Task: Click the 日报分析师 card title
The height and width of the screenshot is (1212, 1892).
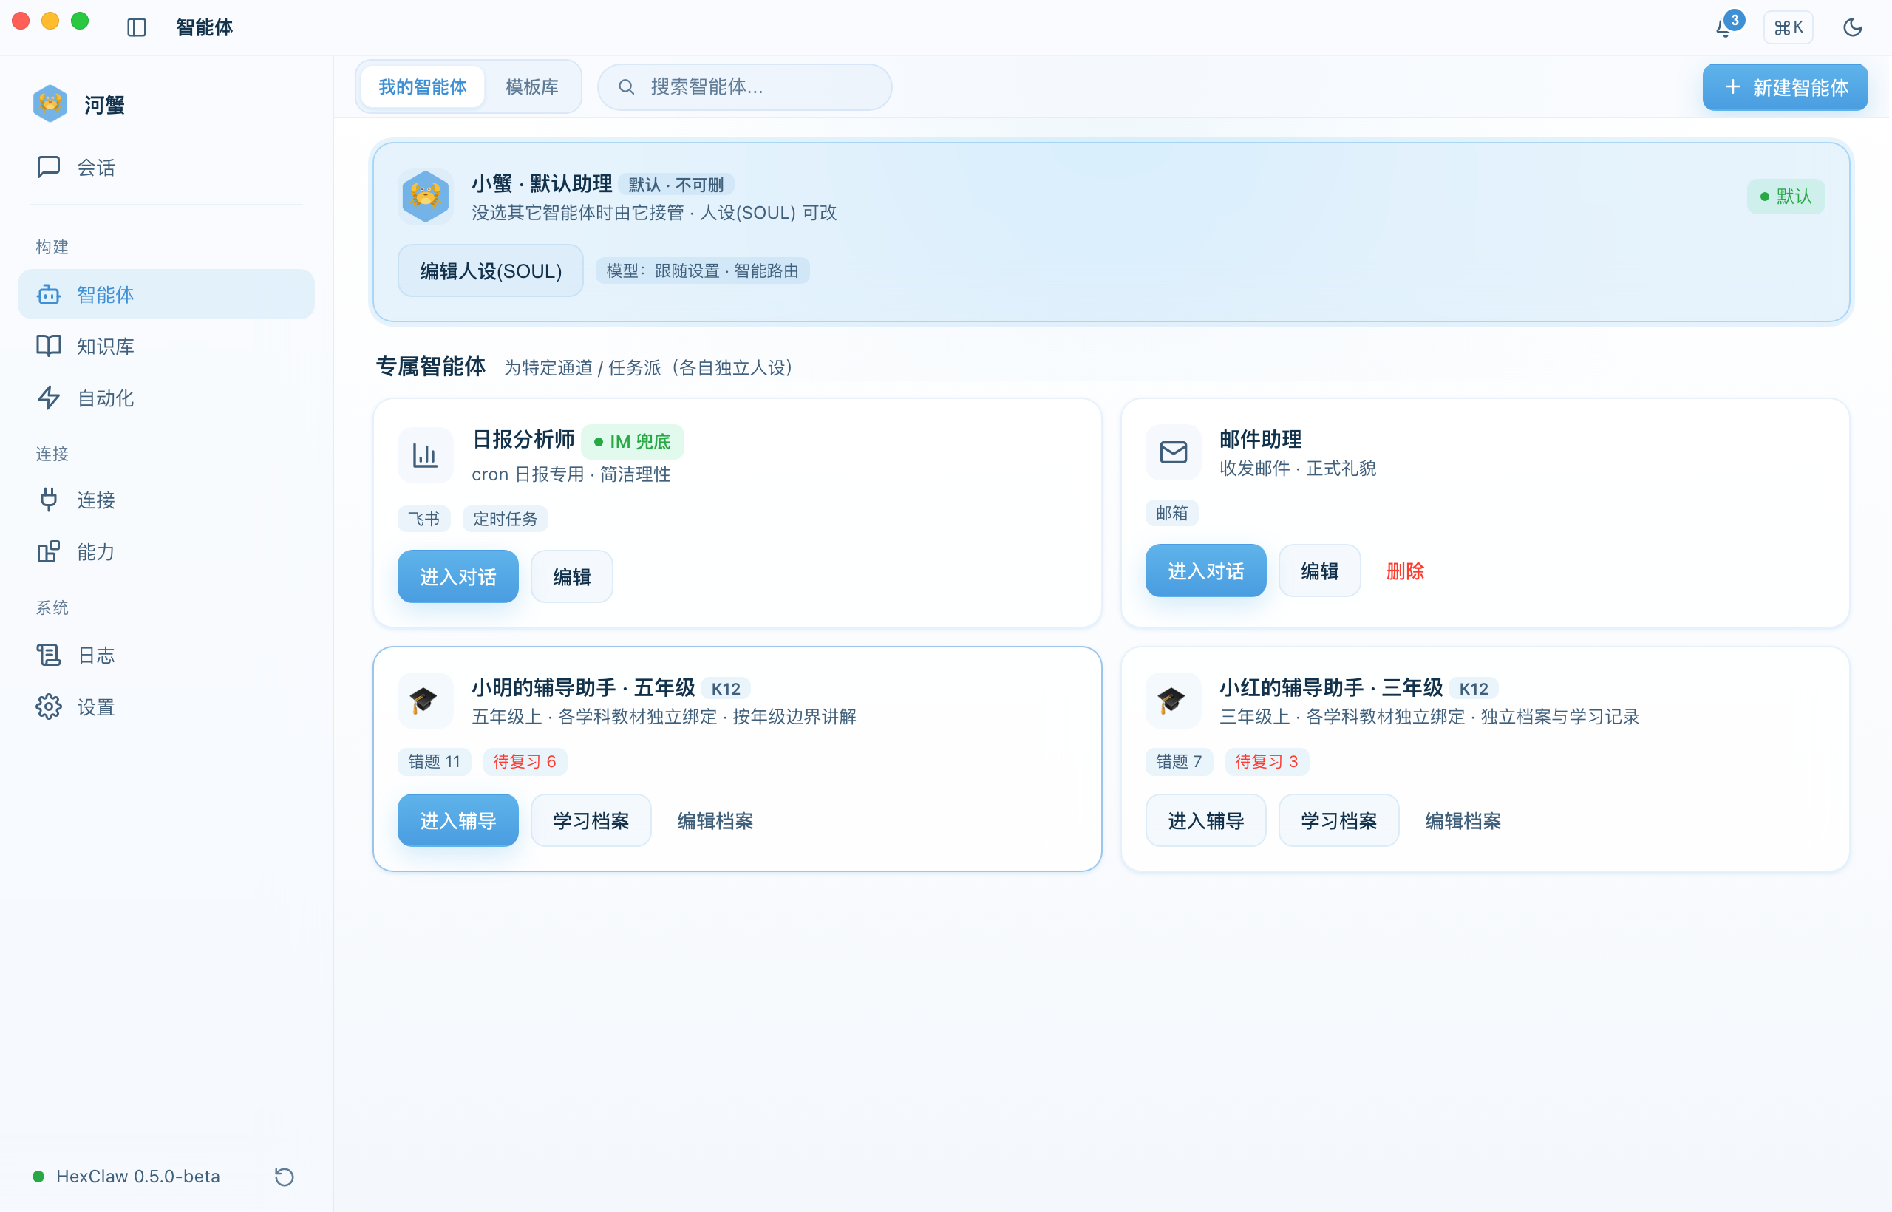Action: [523, 439]
